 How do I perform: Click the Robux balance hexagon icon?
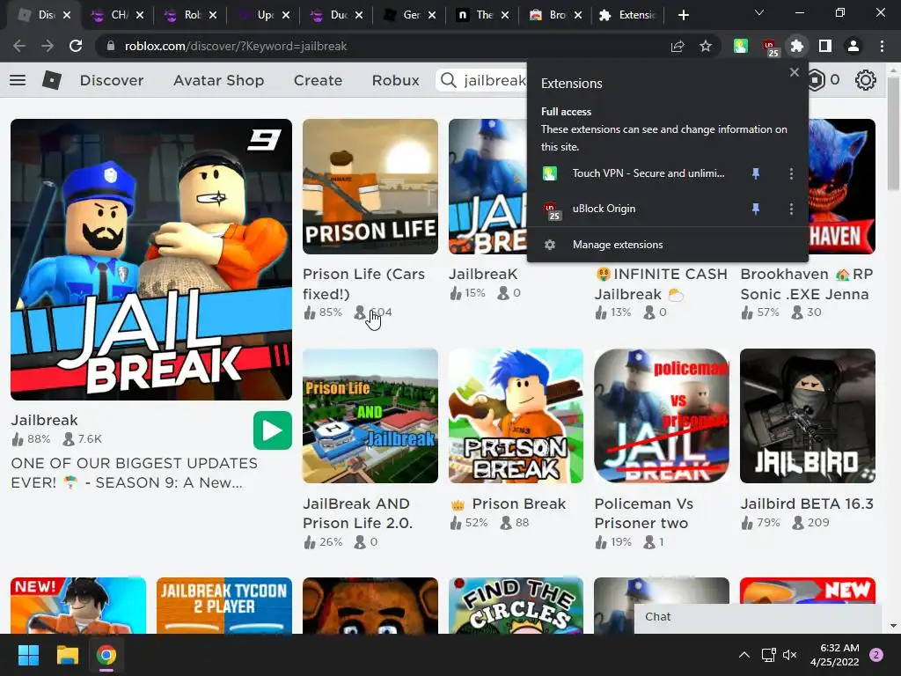[x=817, y=80]
